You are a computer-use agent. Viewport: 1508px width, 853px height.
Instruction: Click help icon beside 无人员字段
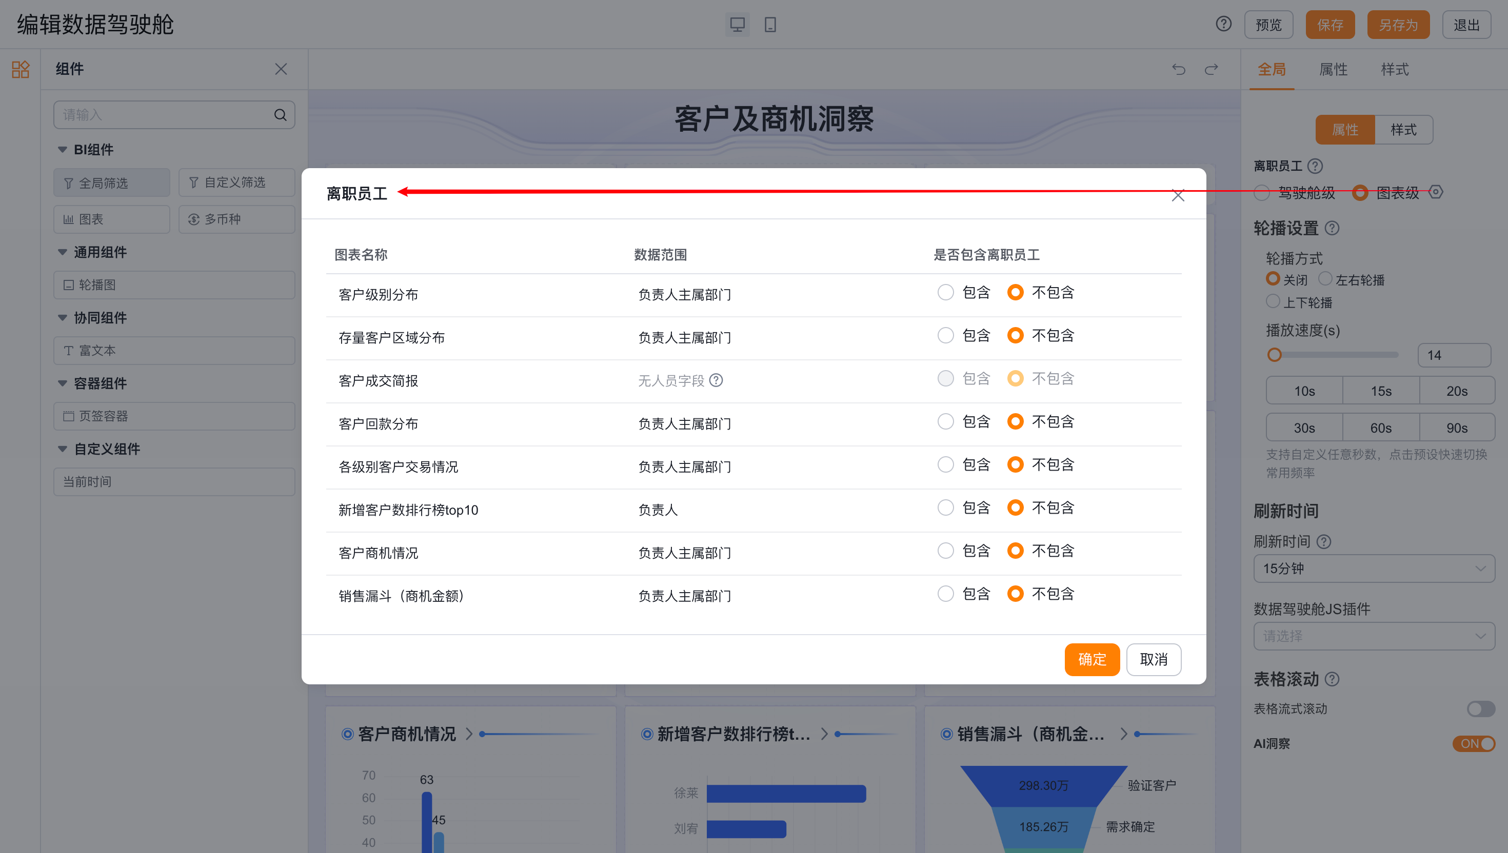pos(716,380)
